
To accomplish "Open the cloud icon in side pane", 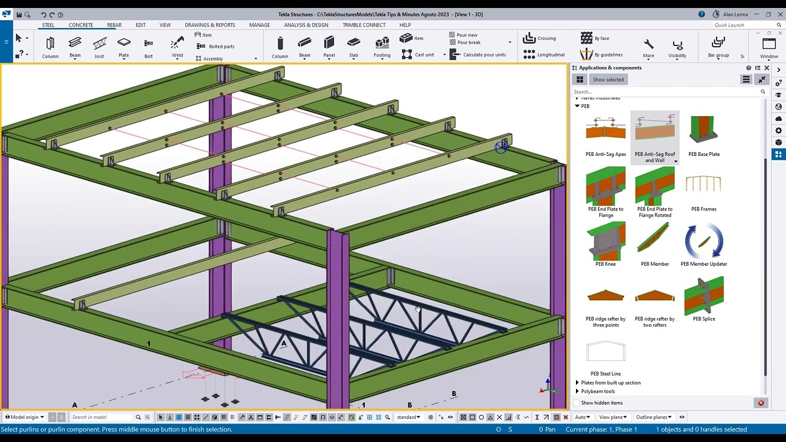I will (x=779, y=118).
